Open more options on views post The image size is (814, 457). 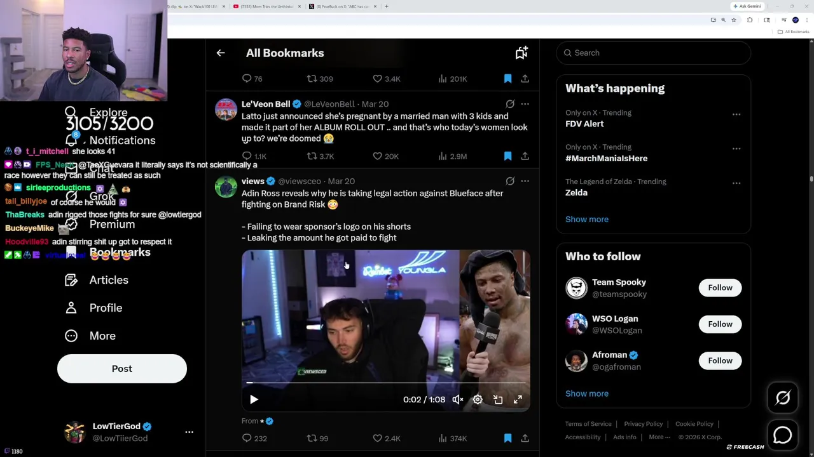(x=525, y=182)
